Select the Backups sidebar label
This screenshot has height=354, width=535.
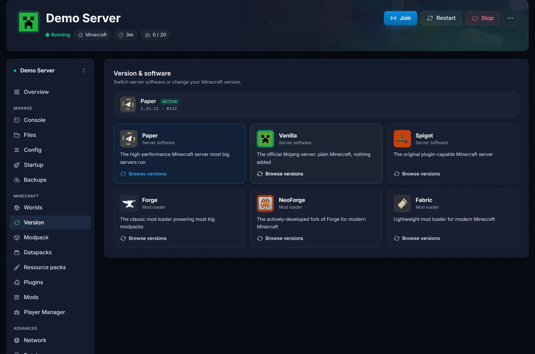tap(35, 180)
